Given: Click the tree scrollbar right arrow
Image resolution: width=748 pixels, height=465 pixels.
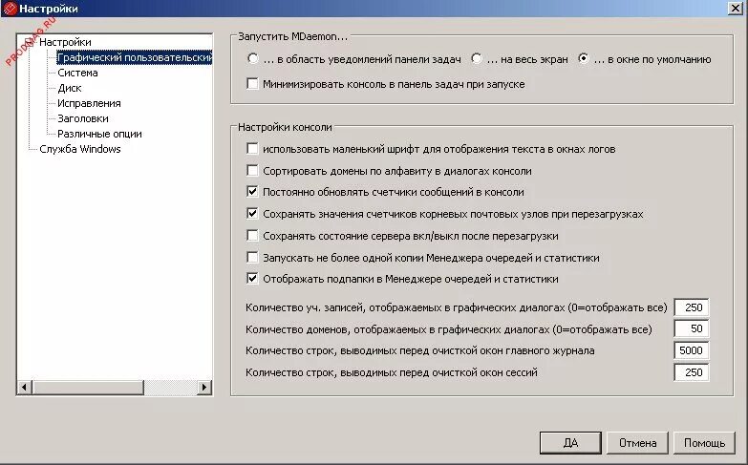Looking at the screenshot, I should tap(204, 388).
